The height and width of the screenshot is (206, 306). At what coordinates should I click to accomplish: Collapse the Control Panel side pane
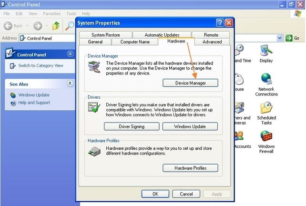click(x=70, y=54)
